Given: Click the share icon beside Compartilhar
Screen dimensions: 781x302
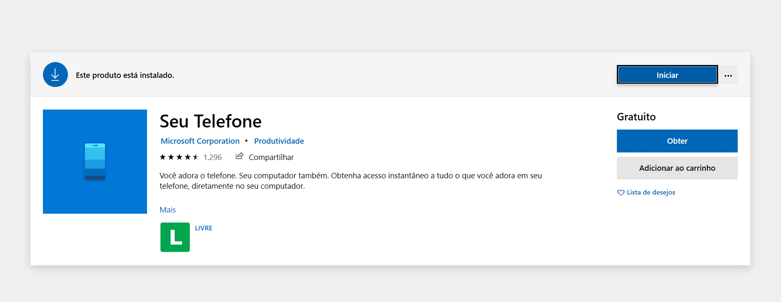Looking at the screenshot, I should click(x=240, y=156).
